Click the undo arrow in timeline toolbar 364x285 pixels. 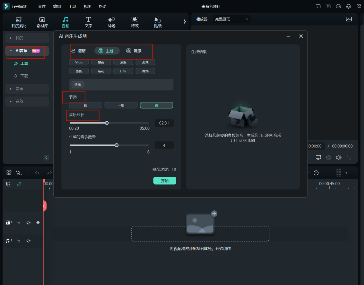37,173
